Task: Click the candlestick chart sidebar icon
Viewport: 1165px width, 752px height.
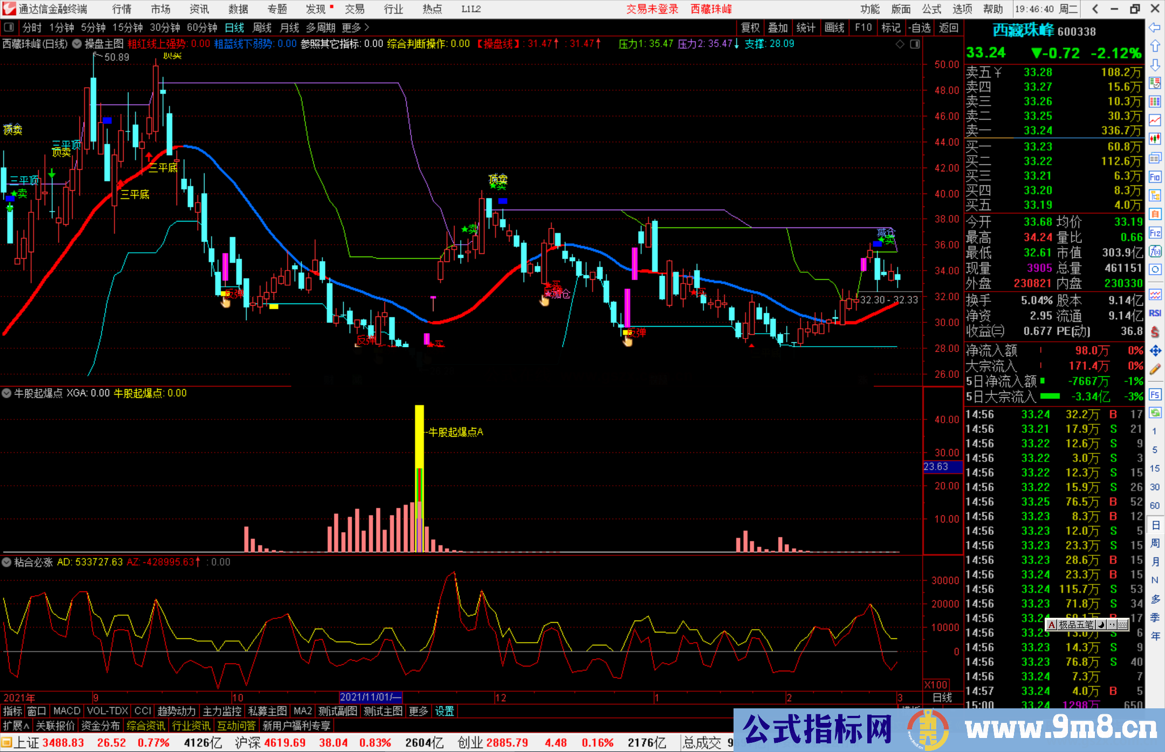Action: coord(1155,139)
